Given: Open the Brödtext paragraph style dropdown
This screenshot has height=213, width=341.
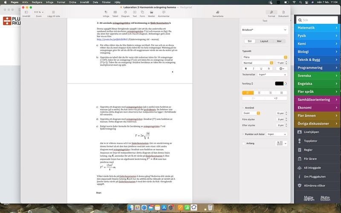Looking at the screenshot, I should [x=265, y=30].
